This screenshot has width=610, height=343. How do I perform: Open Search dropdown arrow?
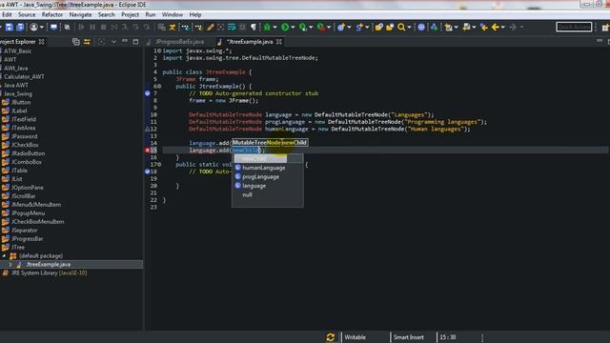coord(409,28)
